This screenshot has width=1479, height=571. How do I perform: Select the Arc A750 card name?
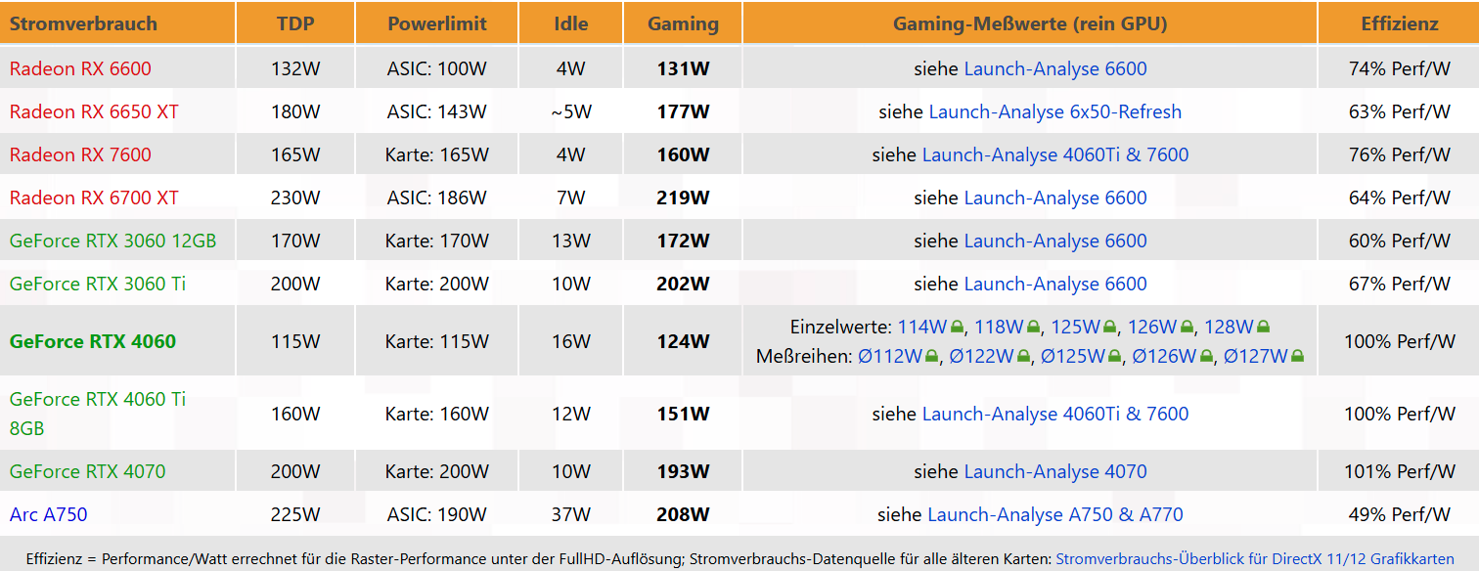pyautogui.click(x=49, y=514)
